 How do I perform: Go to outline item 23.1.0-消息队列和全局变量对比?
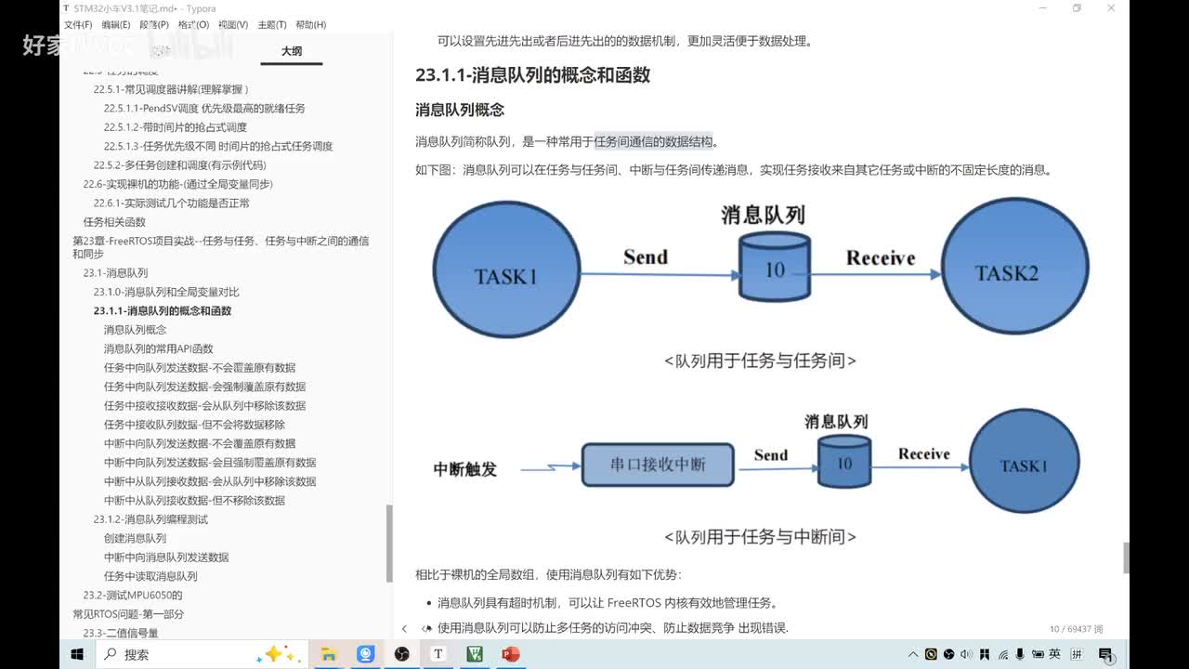click(166, 292)
